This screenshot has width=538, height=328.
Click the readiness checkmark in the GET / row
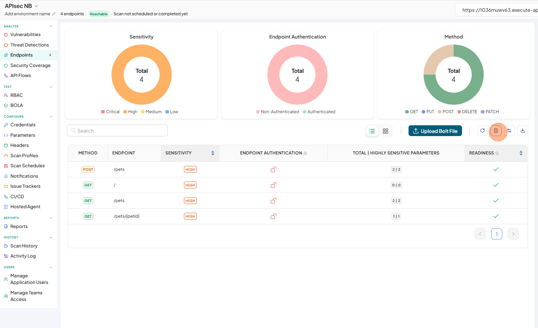[x=496, y=185]
